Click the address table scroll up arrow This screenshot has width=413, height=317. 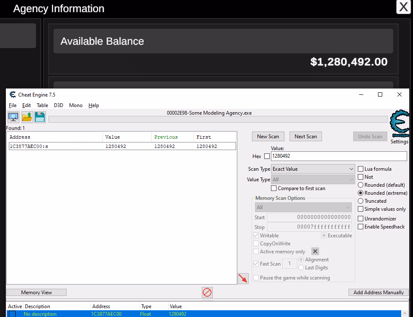405,314
